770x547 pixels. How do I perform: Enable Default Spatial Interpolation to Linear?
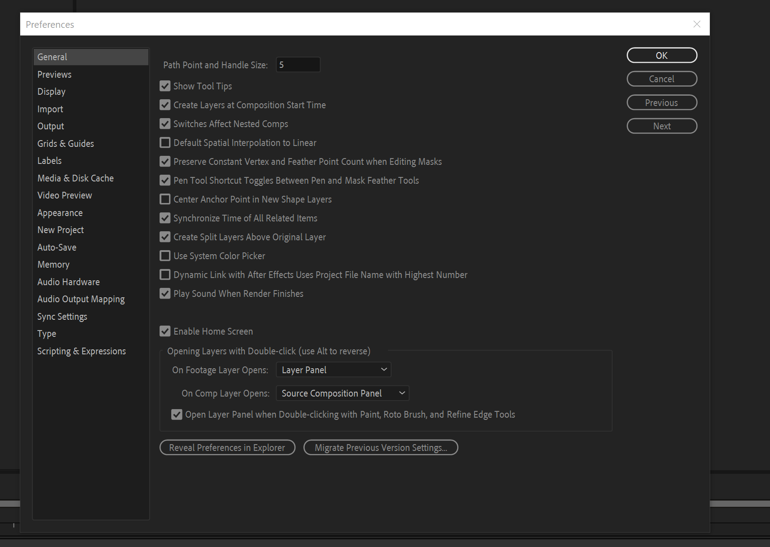pyautogui.click(x=165, y=142)
